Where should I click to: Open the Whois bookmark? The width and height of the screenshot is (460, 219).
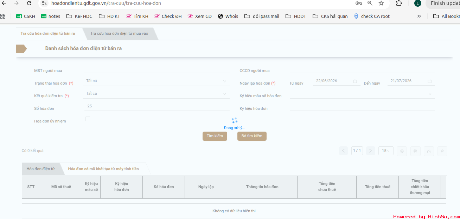[228, 16]
